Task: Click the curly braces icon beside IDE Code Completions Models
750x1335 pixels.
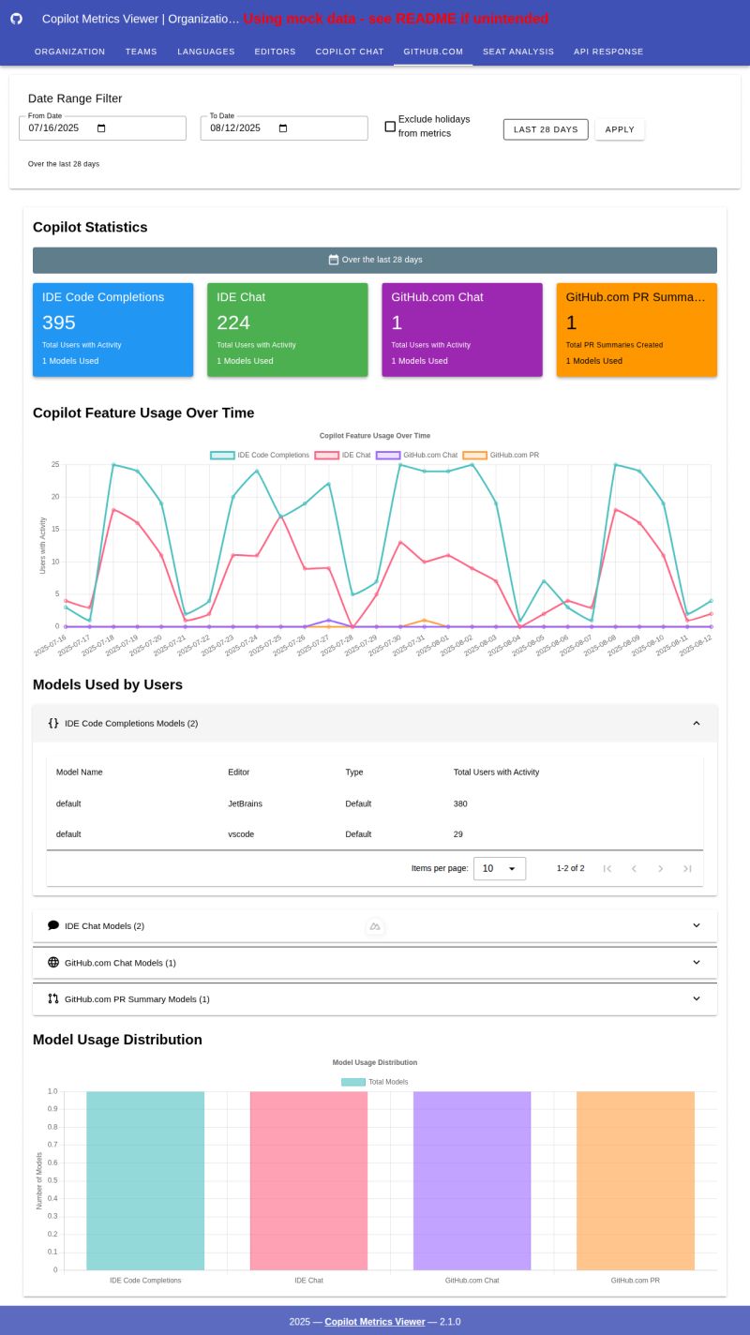Action: coord(52,723)
